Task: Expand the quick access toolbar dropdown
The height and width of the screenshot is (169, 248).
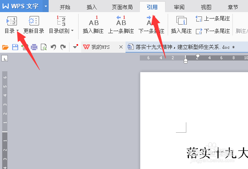Action: [75, 47]
